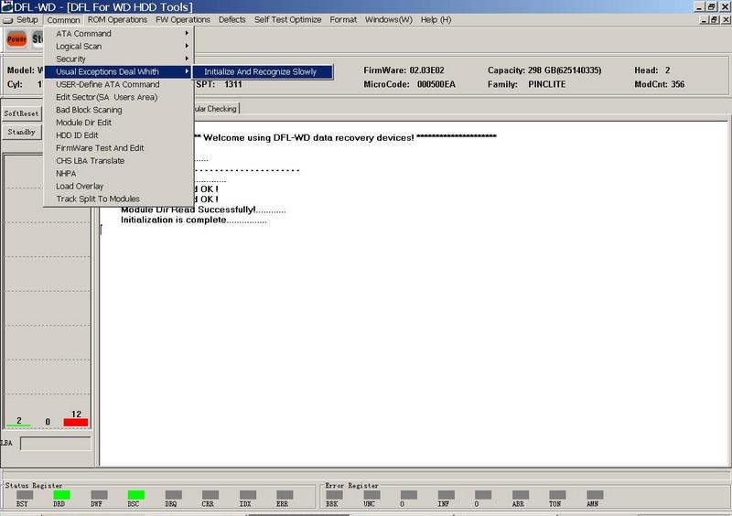Click the BSY status indicator
Screen dimensions: 732x516
pyautogui.click(x=25, y=495)
